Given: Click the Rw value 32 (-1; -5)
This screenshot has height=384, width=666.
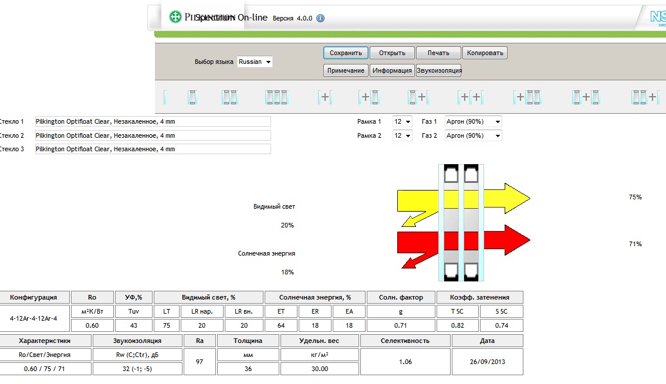Looking at the screenshot, I should point(137,369).
